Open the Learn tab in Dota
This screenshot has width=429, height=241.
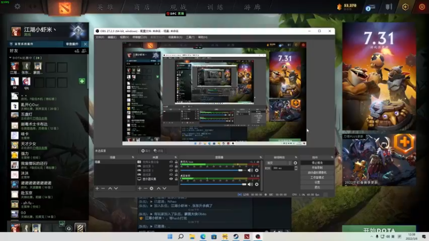[216, 7]
